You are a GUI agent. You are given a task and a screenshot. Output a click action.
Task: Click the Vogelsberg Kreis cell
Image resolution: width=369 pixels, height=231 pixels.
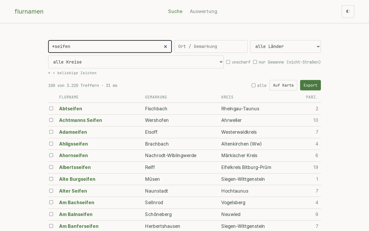pos(233,203)
